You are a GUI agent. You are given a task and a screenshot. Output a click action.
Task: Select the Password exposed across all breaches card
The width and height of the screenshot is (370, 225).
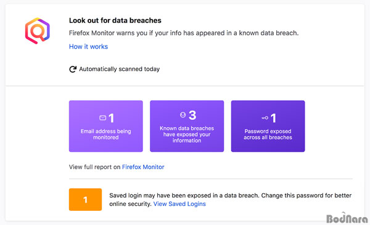[268, 126]
